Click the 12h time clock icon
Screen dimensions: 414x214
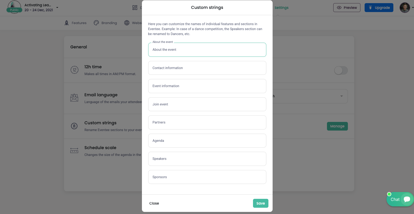(x=74, y=70)
